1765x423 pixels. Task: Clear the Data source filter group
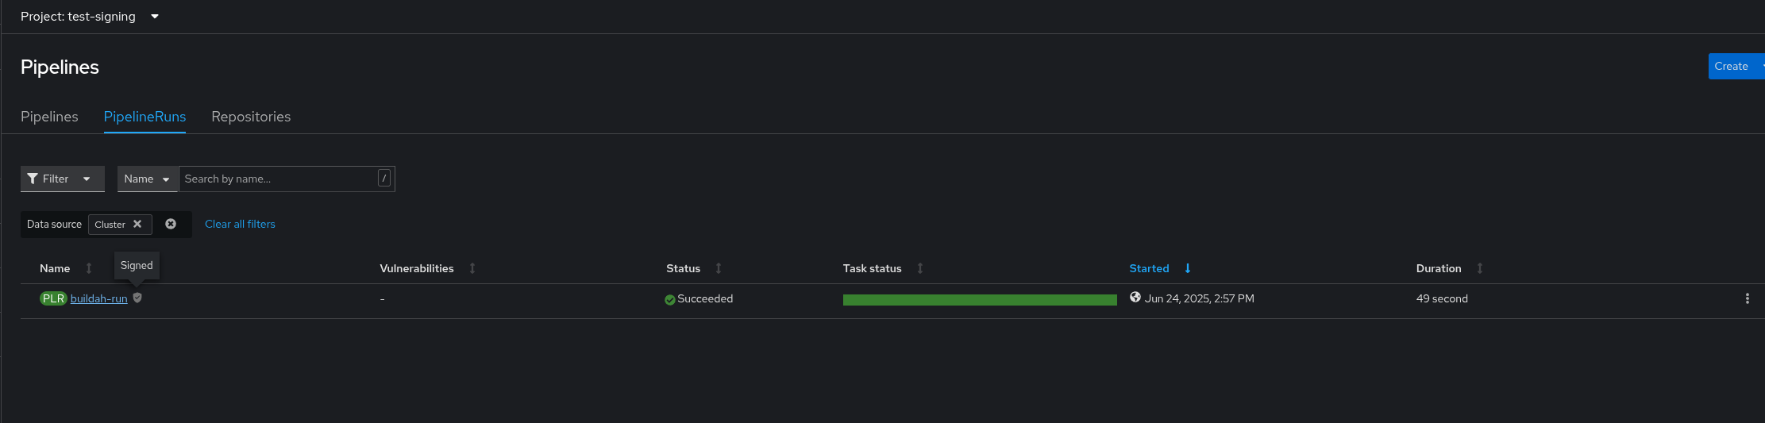(x=171, y=224)
